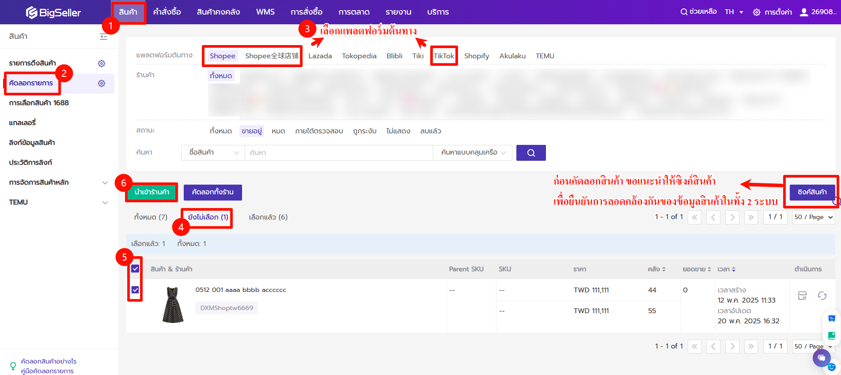Click the blue message feedback side icon

pos(831,318)
